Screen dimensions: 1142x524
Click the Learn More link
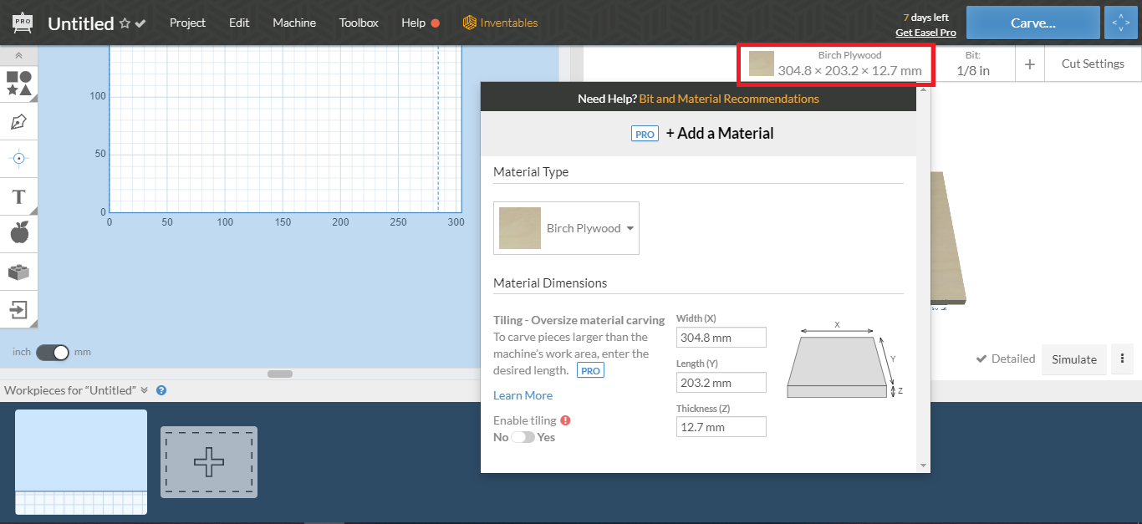(x=523, y=395)
